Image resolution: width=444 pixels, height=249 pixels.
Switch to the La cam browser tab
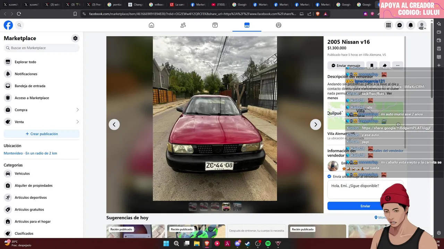pyautogui.click(x=177, y=4)
